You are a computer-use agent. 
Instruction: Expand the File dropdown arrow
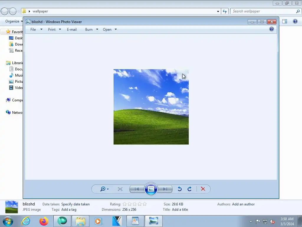pos(41,29)
